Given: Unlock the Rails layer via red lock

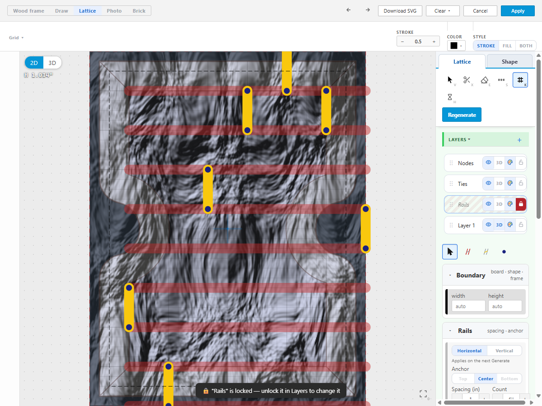Looking at the screenshot, I should pos(521,204).
